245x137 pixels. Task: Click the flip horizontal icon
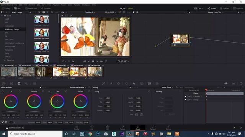pyautogui.click(x=136, y=114)
